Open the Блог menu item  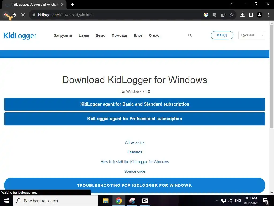[x=138, y=35]
